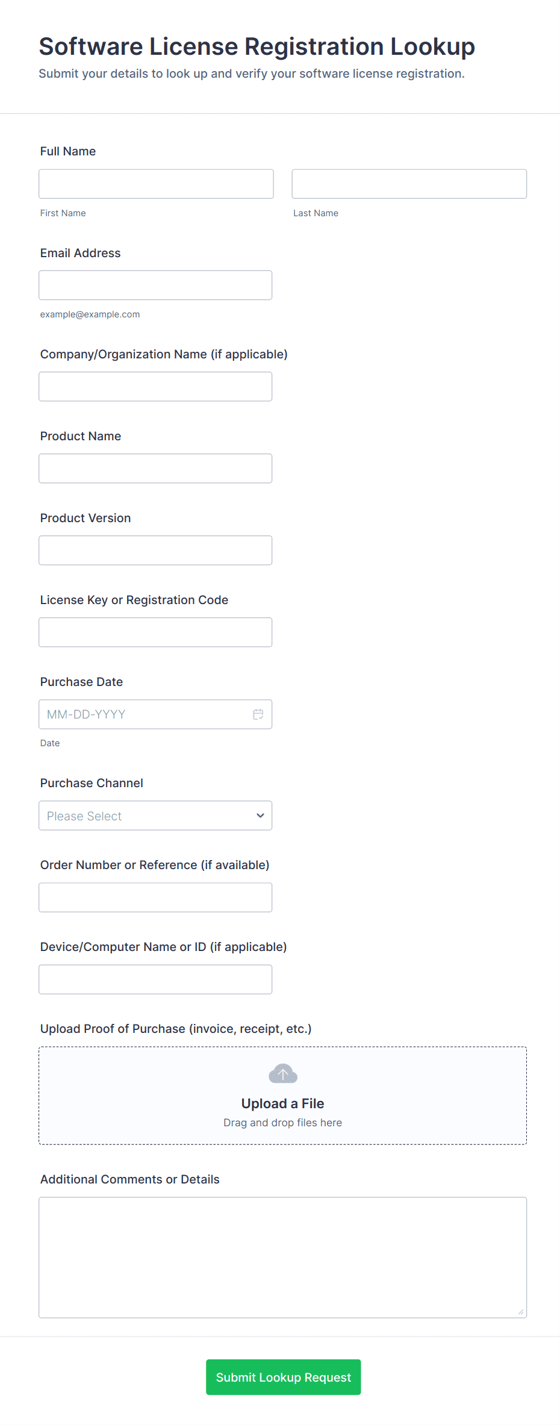
Task: Focus the First Name field
Action: 156,184
